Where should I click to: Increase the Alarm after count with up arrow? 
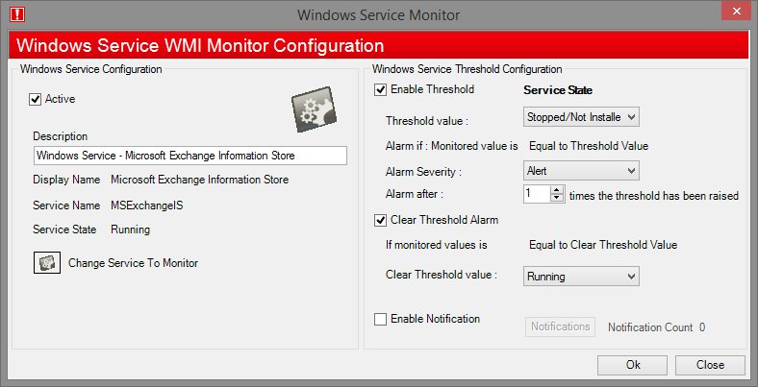click(x=557, y=190)
